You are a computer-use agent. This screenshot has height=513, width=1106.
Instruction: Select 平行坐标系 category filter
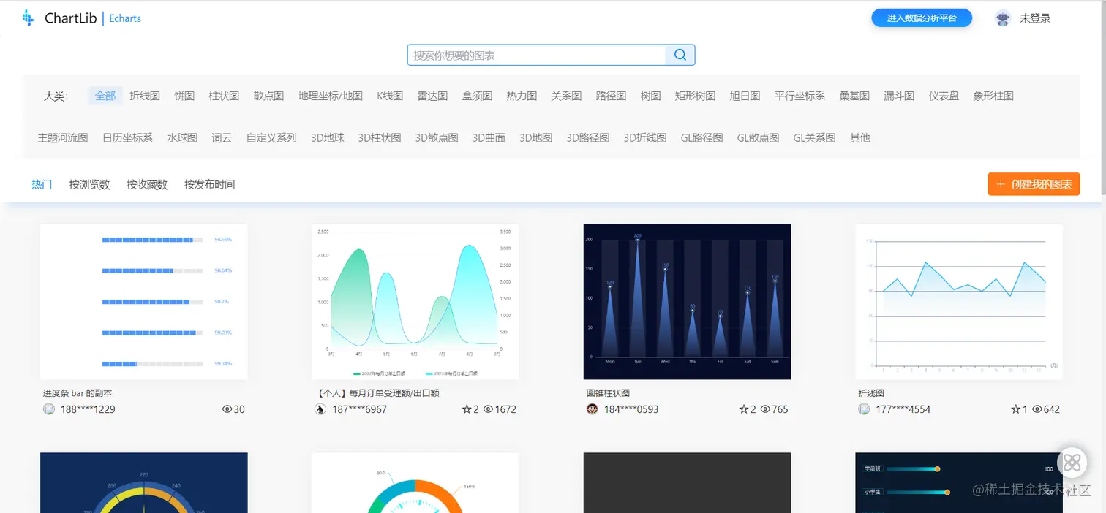(x=800, y=96)
